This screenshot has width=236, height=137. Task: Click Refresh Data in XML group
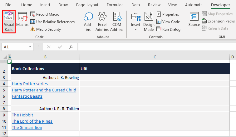coord(215,28)
